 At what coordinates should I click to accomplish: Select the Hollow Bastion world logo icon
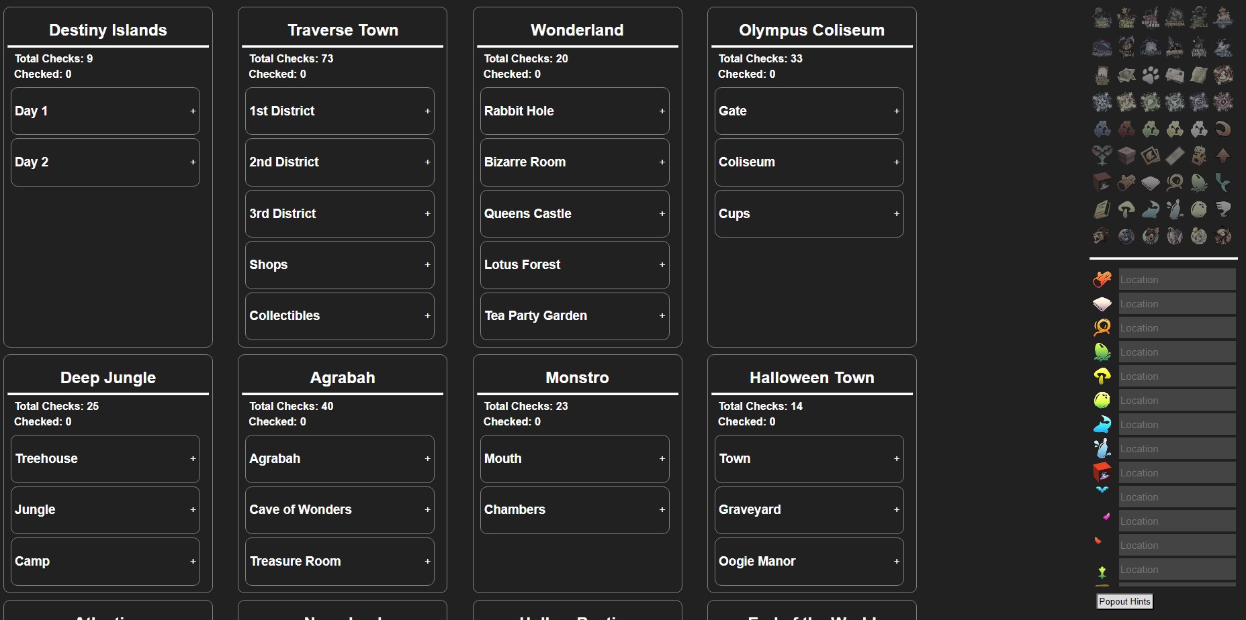pos(1199,47)
